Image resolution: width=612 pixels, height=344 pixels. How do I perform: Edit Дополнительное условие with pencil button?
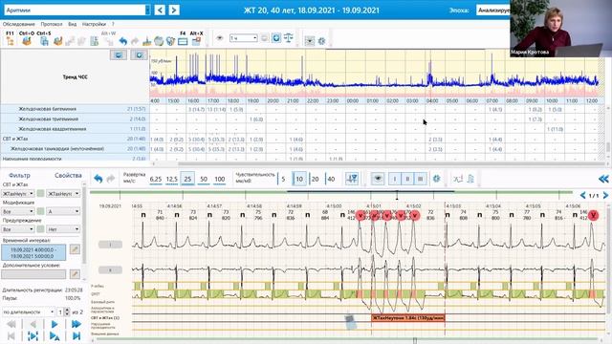click(75, 274)
